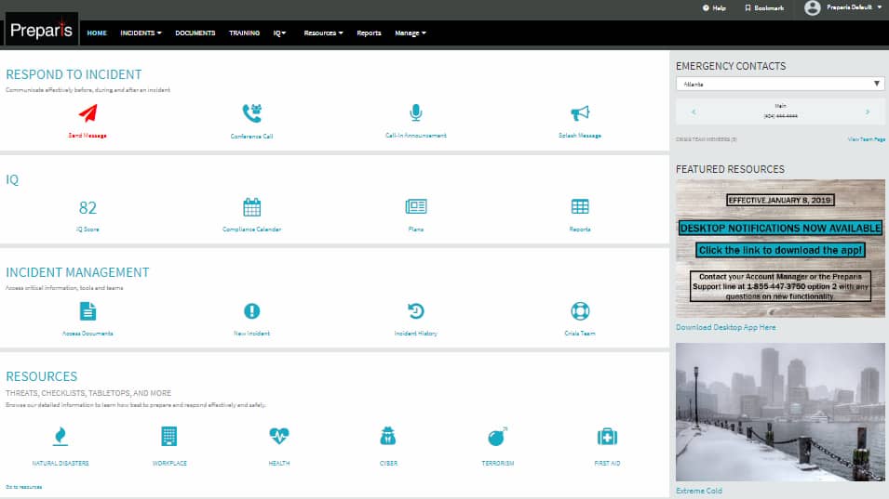Click the Send Message paper plane icon
Screen dimensions: 889x499
(x=88, y=113)
